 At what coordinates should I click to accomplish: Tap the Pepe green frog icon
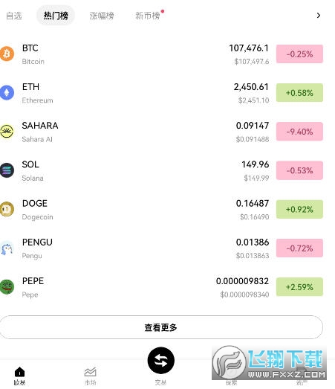tap(7, 287)
